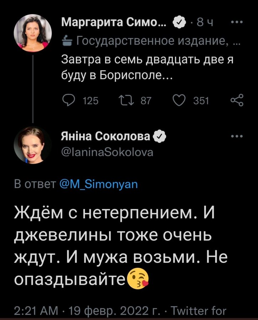
Task: Click verified badge next to Маргарита Симо...
Action: (x=178, y=23)
